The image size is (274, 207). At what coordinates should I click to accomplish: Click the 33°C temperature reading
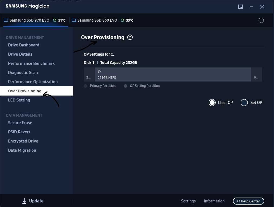pyautogui.click(x=130, y=21)
